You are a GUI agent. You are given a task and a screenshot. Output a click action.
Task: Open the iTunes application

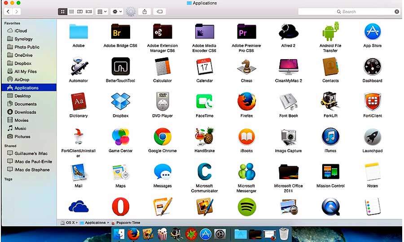[330, 136]
